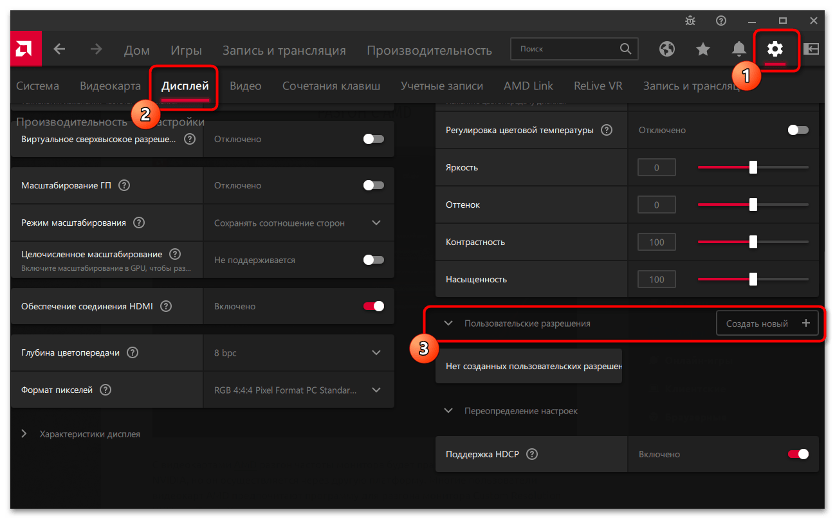Select the Дисплей tab
The image size is (835, 519).
(185, 86)
